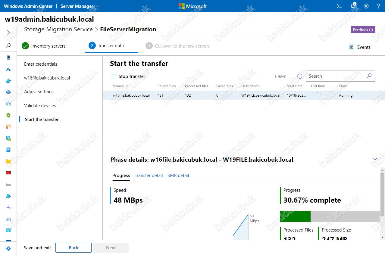Open the Validate devices step
Image resolution: width=385 pixels, height=255 pixels.
click(x=40, y=106)
